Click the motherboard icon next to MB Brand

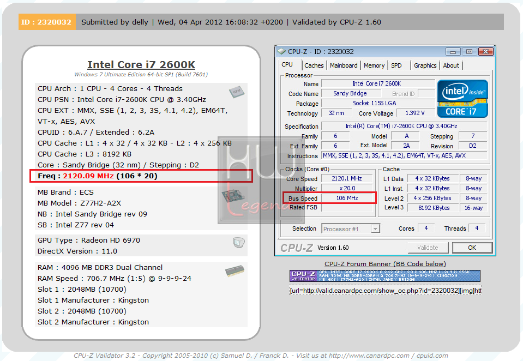coord(233,196)
